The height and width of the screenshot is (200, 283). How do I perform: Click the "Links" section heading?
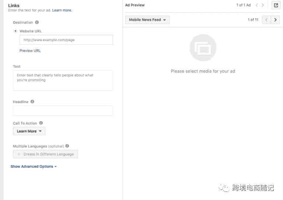14,6
